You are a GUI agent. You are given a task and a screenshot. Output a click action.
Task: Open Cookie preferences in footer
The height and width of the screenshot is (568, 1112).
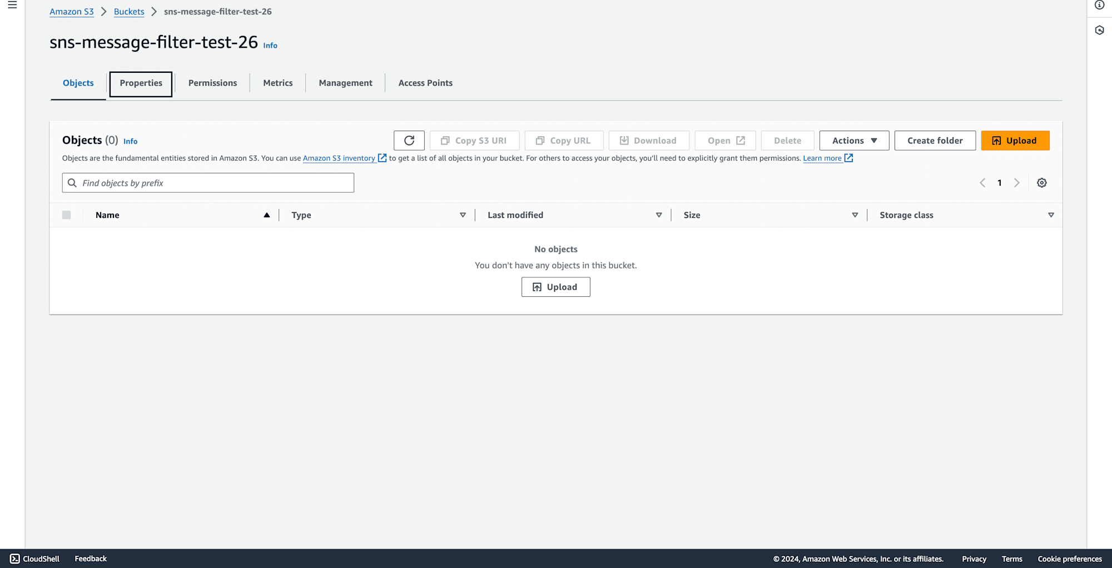tap(1070, 559)
